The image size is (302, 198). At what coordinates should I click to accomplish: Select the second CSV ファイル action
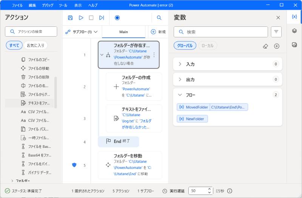coord(35,120)
